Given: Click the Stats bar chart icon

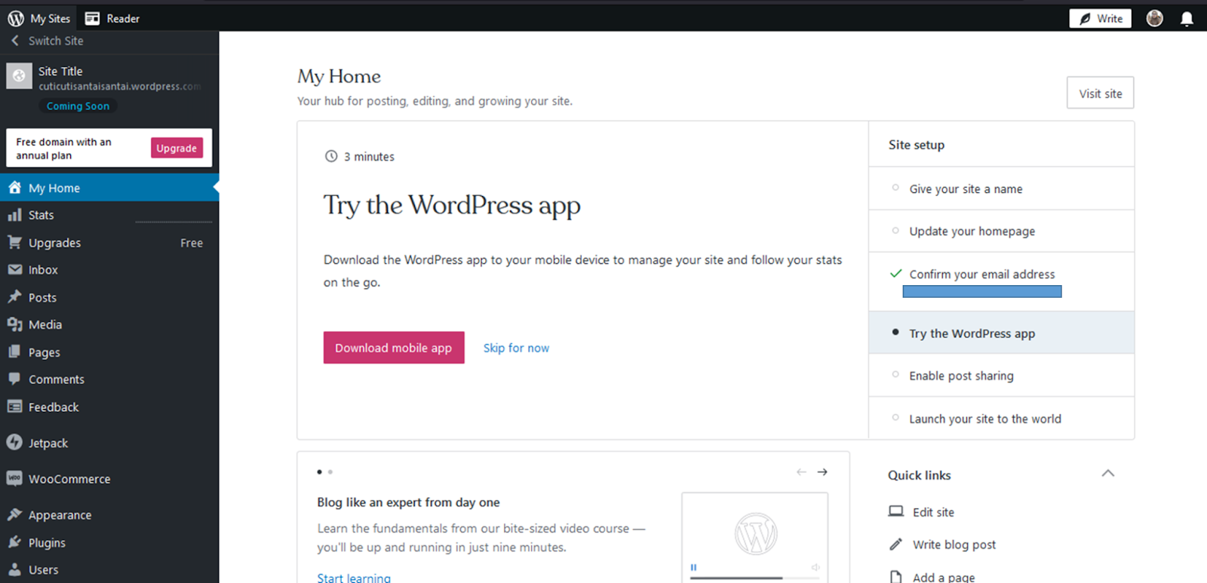Looking at the screenshot, I should 14,215.
